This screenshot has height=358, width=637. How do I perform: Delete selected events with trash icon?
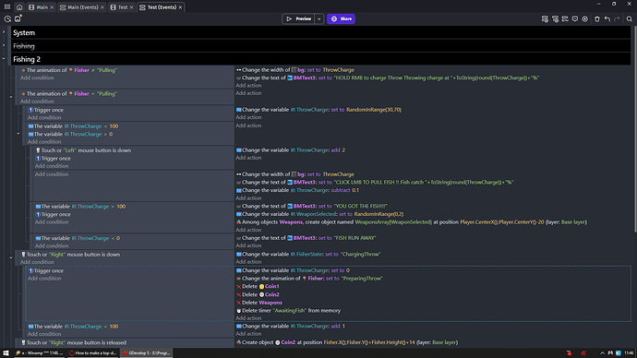(x=596, y=18)
